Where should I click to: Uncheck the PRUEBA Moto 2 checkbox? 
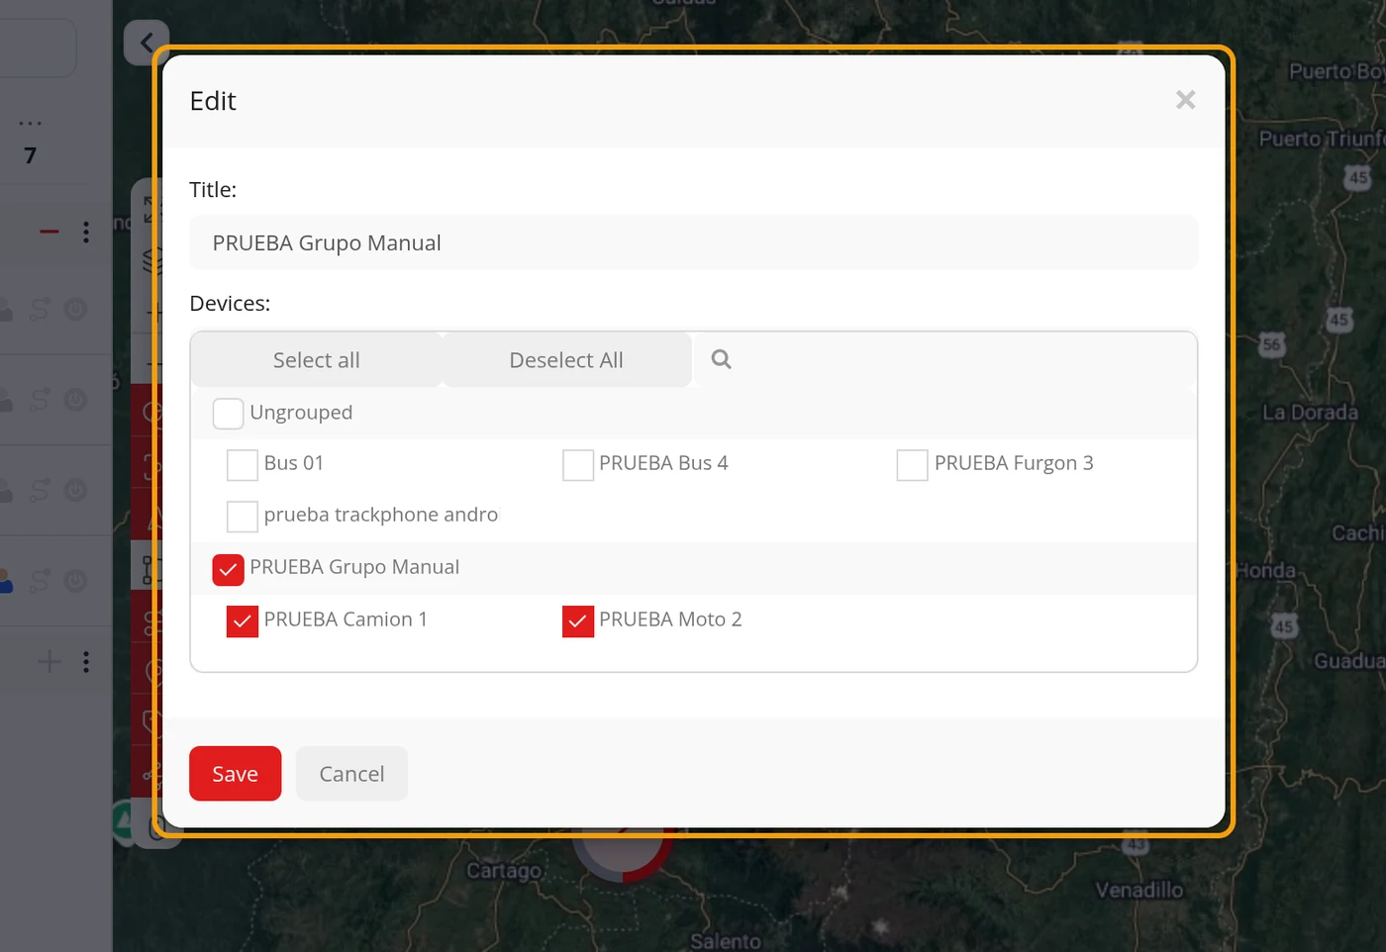click(578, 620)
